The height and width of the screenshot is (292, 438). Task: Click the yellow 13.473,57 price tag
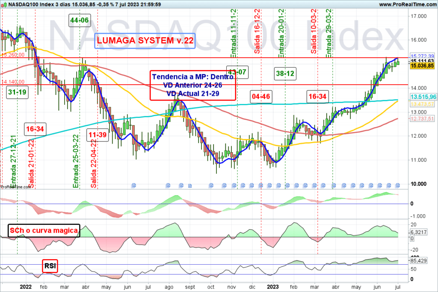click(422, 104)
